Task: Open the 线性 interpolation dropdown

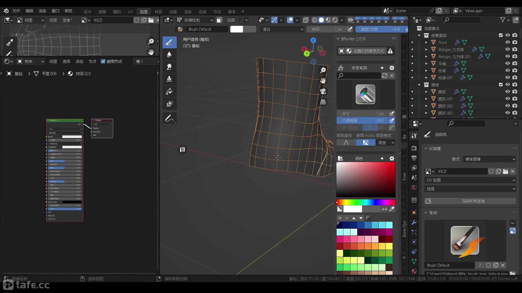Action: pyautogui.click(x=470, y=189)
